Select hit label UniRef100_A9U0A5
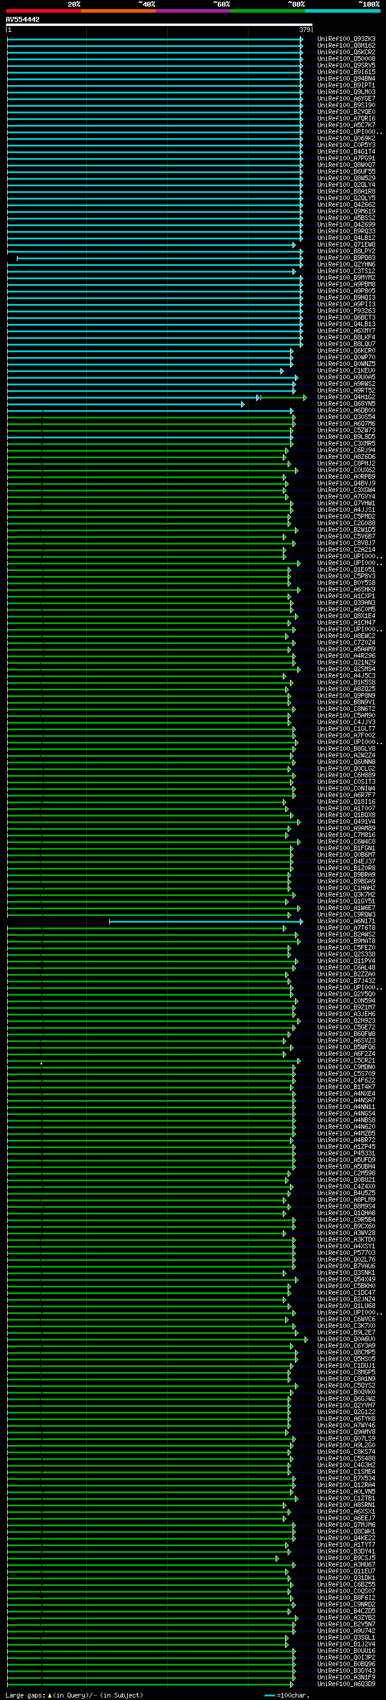The width and height of the screenshot is (386, 1700). pos(346,378)
